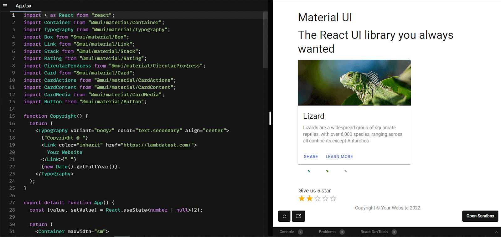The image size is (501, 237).
Task: Click the SHARE card button
Action: 311,157
